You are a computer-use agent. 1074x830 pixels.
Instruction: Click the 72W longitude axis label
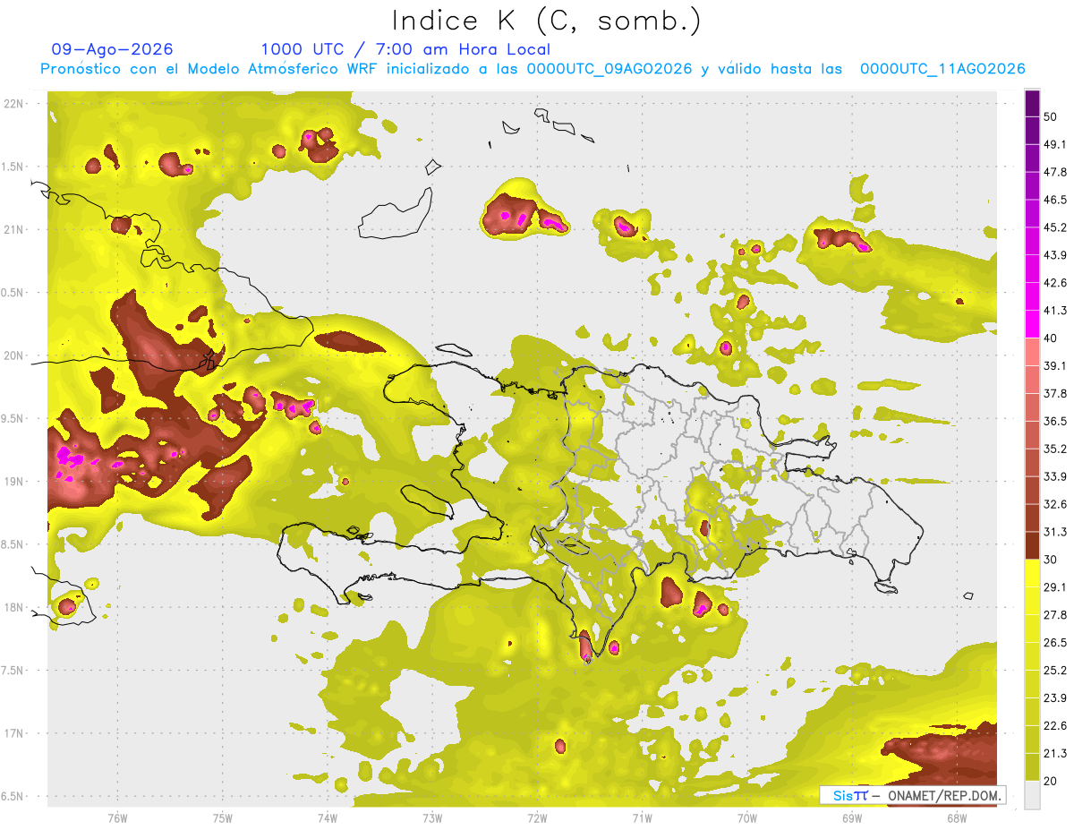[537, 817]
